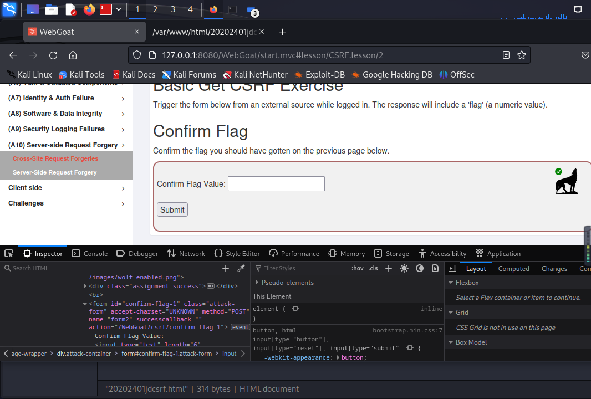
Task: Expand the (A7) Identity & Auth Failure category
Action: tap(67, 98)
